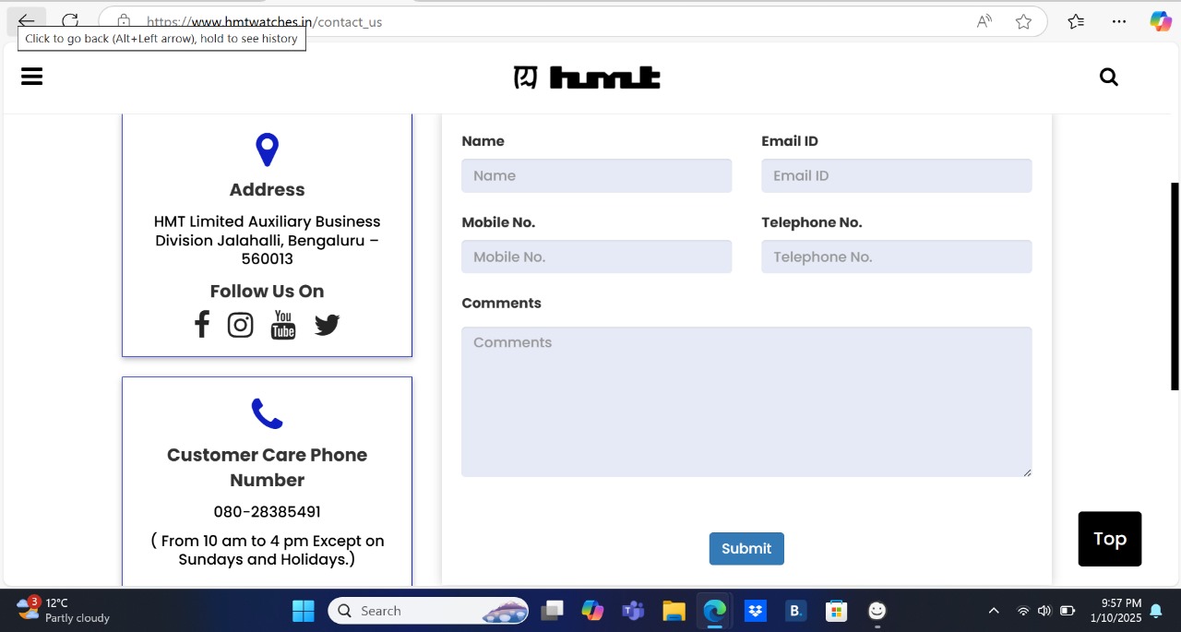Click inside the Comments text area
The height and width of the screenshot is (632, 1181).
tap(746, 401)
